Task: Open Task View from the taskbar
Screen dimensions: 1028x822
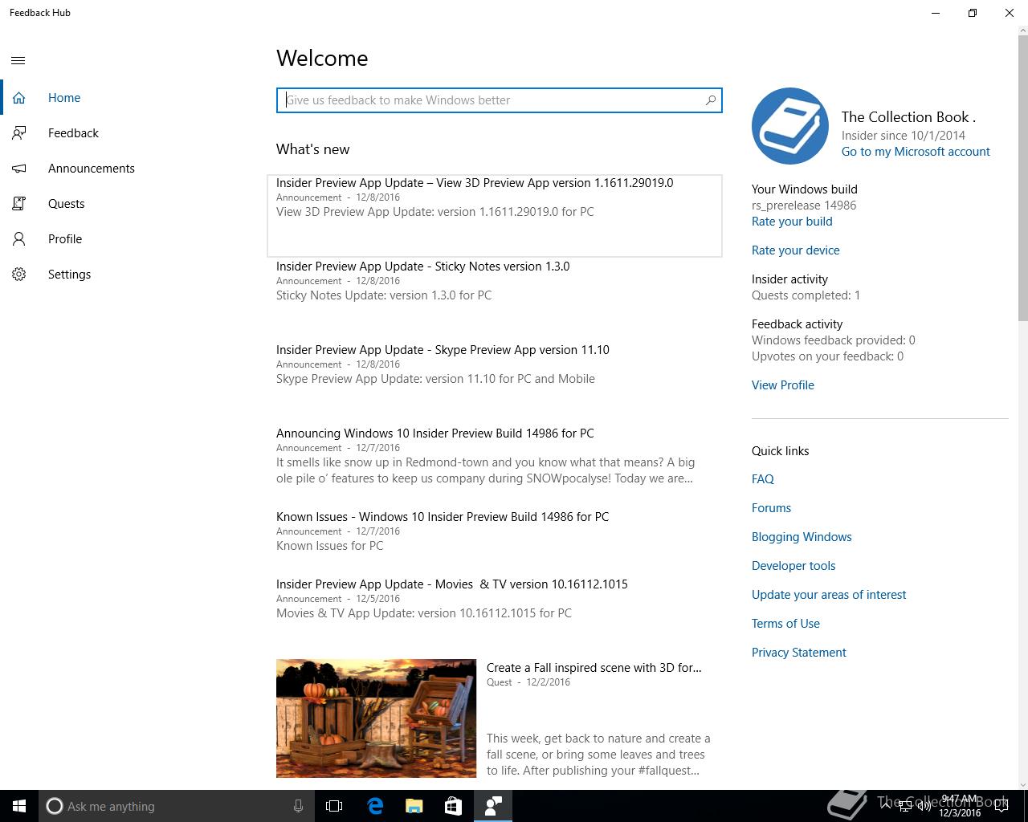Action: (x=334, y=806)
